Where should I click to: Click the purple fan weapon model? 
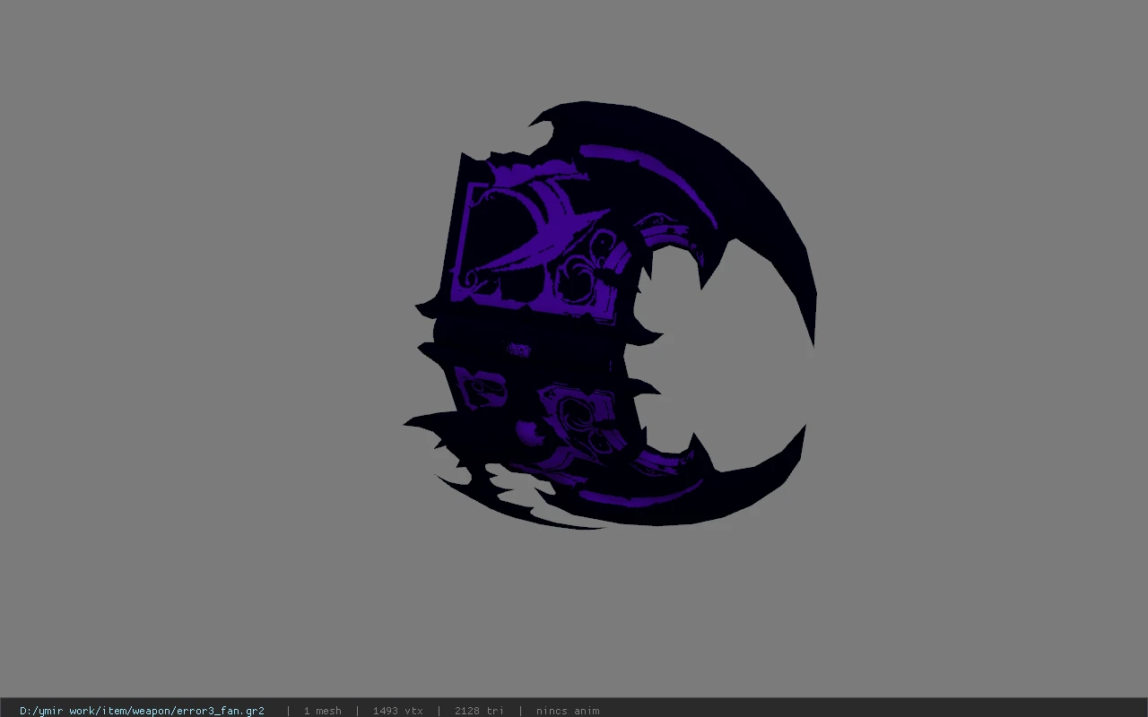pyautogui.click(x=610, y=315)
